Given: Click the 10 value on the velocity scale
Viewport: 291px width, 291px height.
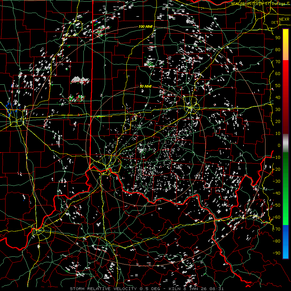Looking at the screenshot, I should (x=278, y=134).
